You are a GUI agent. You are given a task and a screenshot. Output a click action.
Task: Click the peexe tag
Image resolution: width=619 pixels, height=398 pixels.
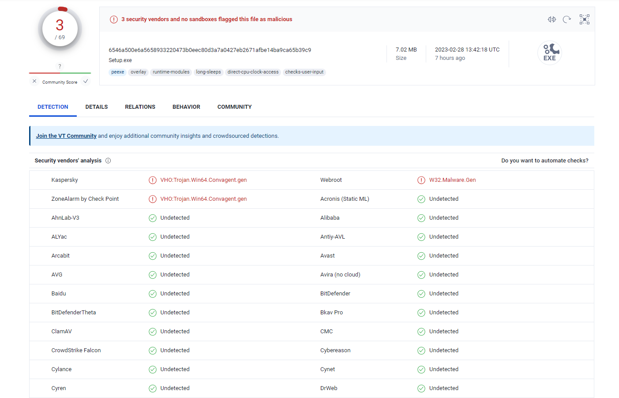point(117,72)
